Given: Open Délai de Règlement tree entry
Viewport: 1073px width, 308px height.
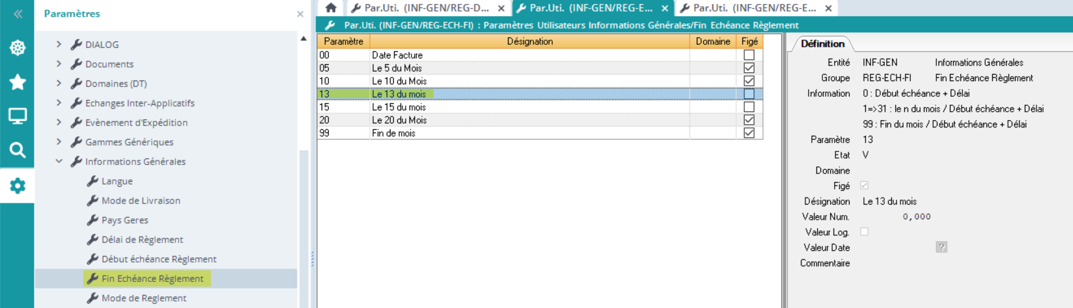Looking at the screenshot, I should click(142, 240).
